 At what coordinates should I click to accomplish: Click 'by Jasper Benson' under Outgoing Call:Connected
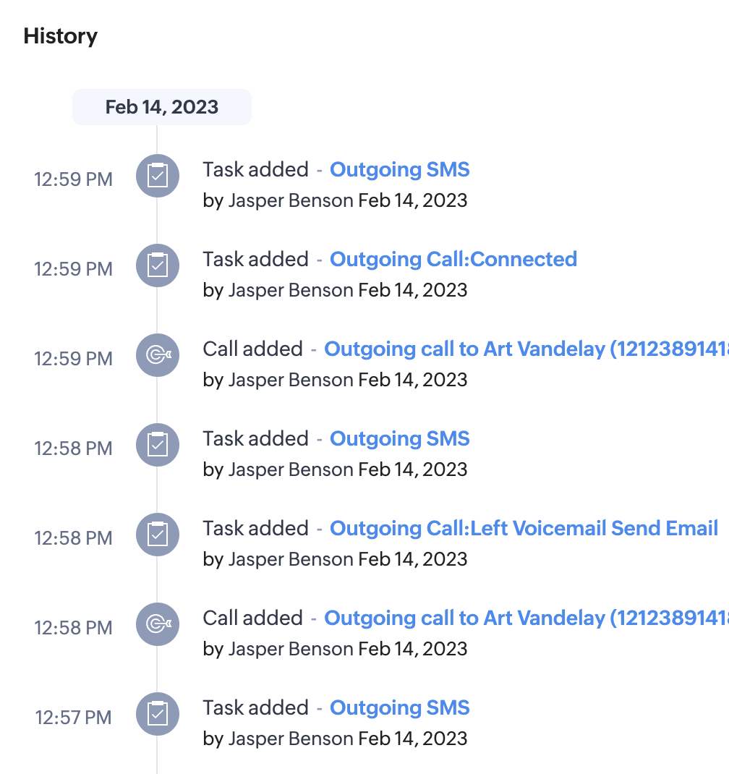coord(278,290)
